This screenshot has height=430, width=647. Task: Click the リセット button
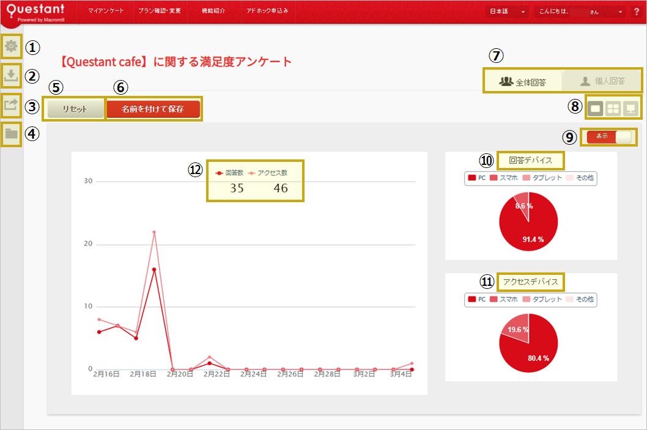(75, 109)
